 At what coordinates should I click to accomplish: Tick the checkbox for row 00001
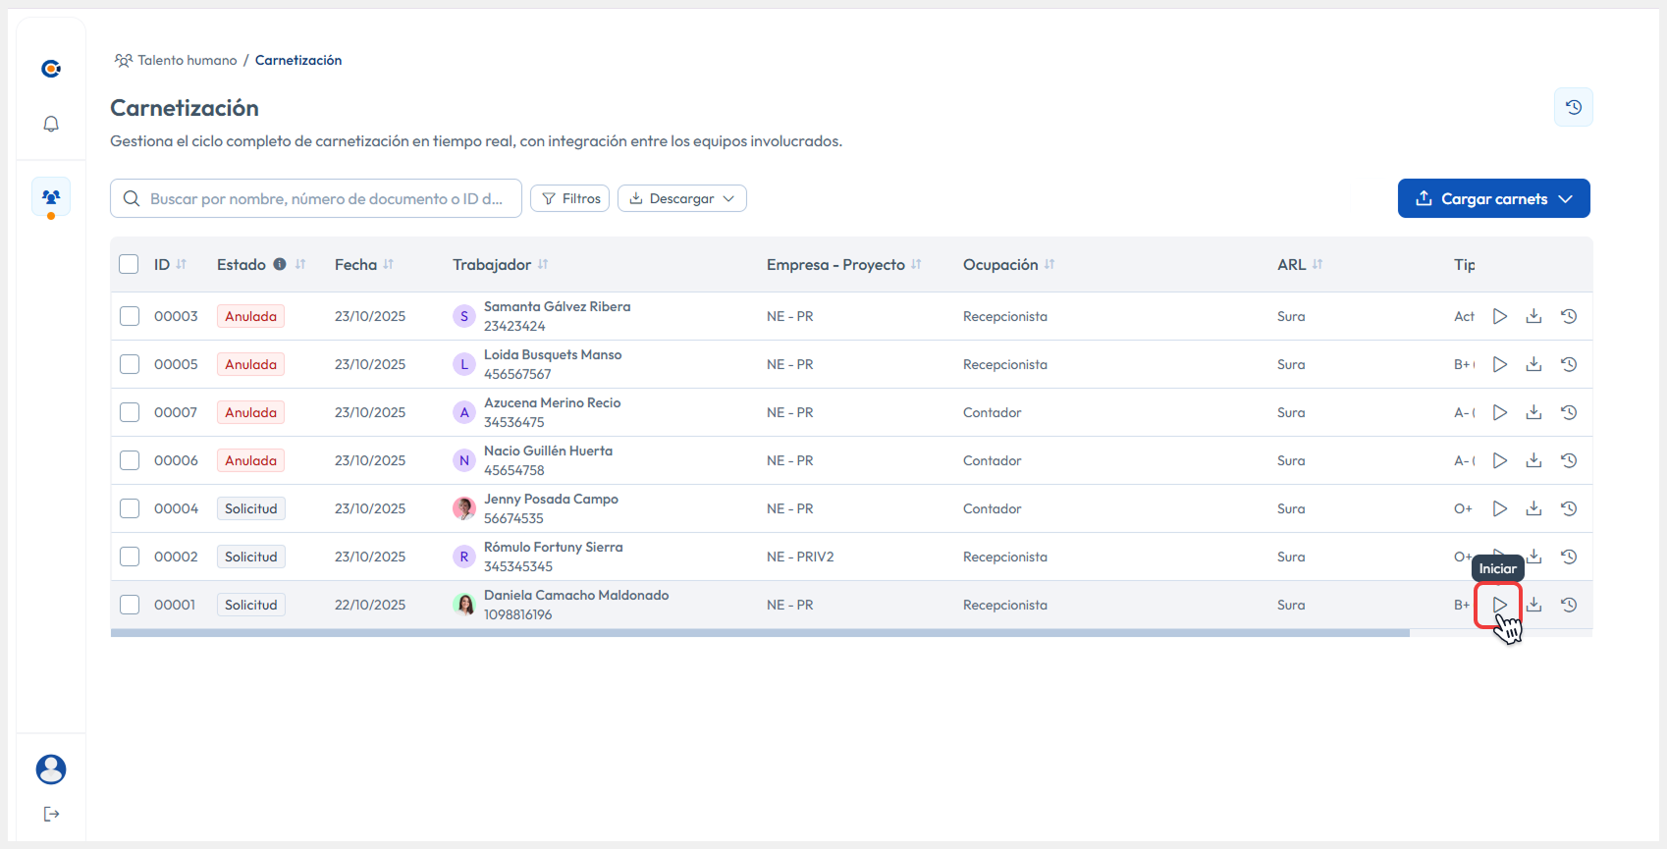tap(130, 605)
